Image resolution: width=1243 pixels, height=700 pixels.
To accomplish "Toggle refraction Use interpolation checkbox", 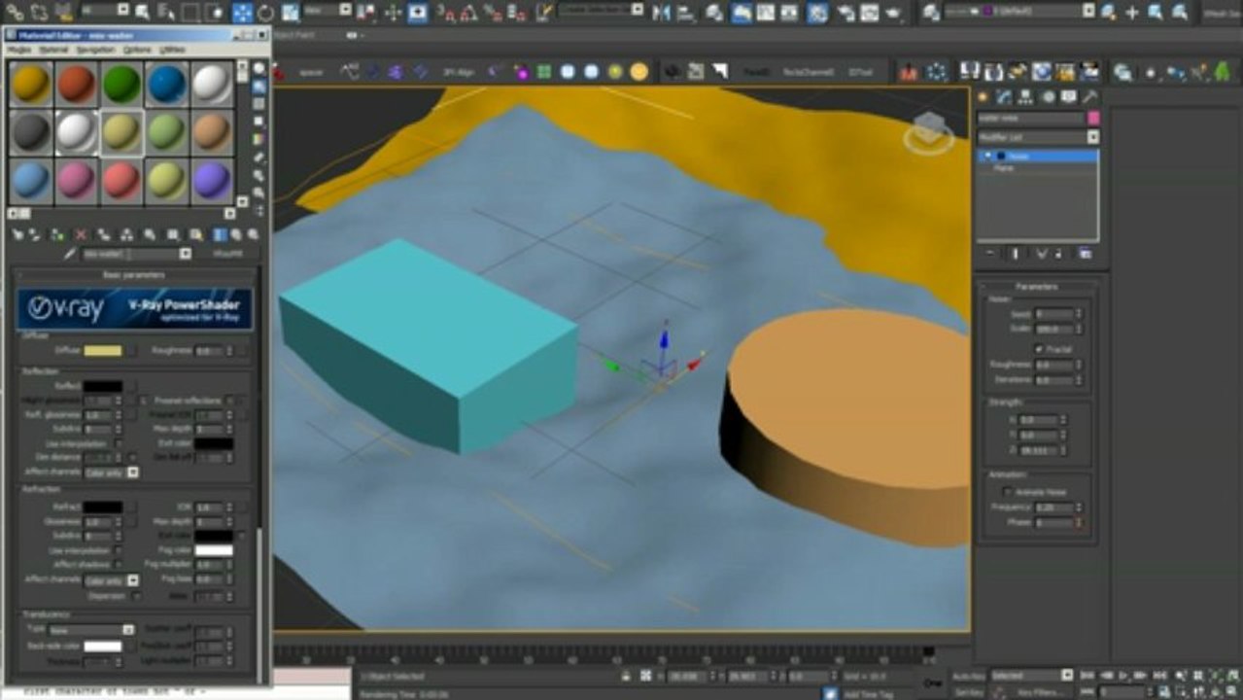I will tap(118, 550).
